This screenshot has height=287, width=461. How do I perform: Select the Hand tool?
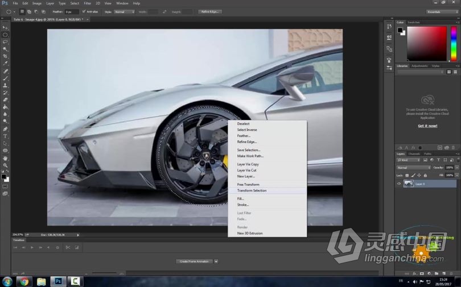coord(5,159)
